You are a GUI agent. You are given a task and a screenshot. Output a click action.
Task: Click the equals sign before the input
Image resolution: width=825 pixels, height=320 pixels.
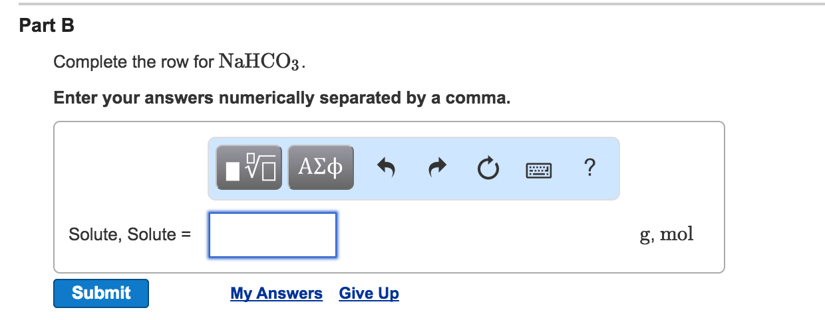click(186, 234)
